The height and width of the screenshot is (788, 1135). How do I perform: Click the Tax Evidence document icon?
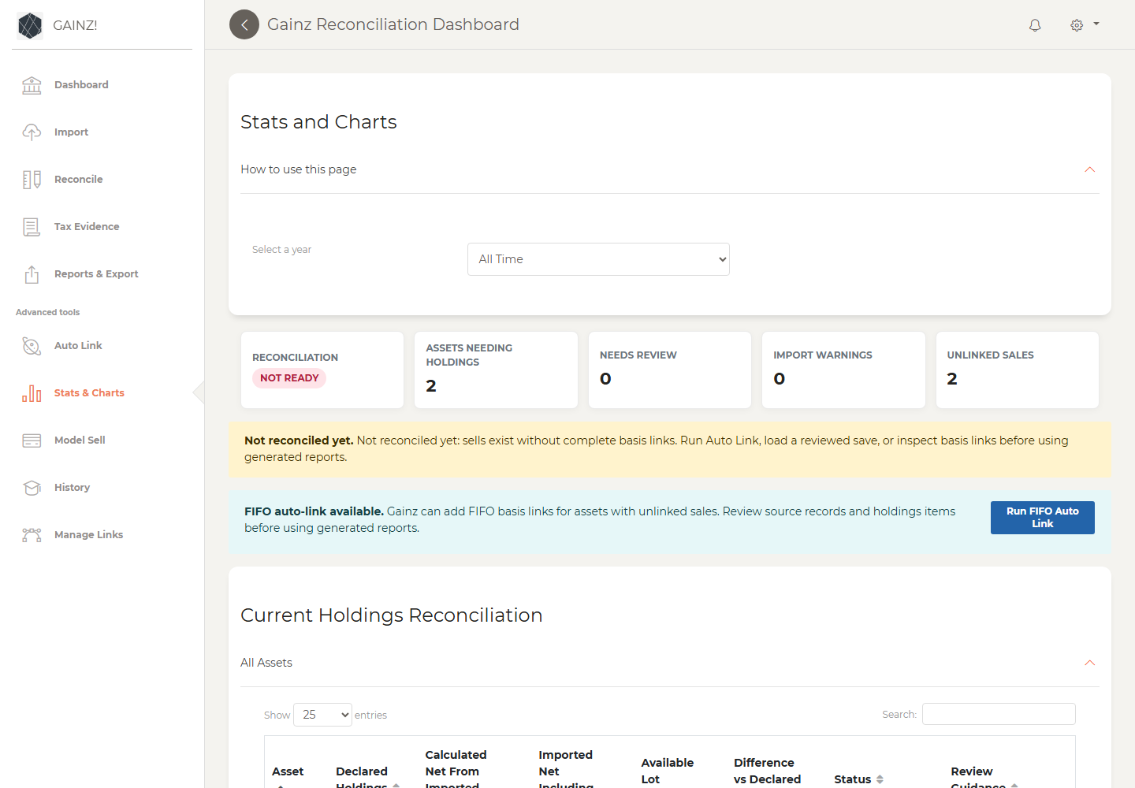[x=32, y=227]
